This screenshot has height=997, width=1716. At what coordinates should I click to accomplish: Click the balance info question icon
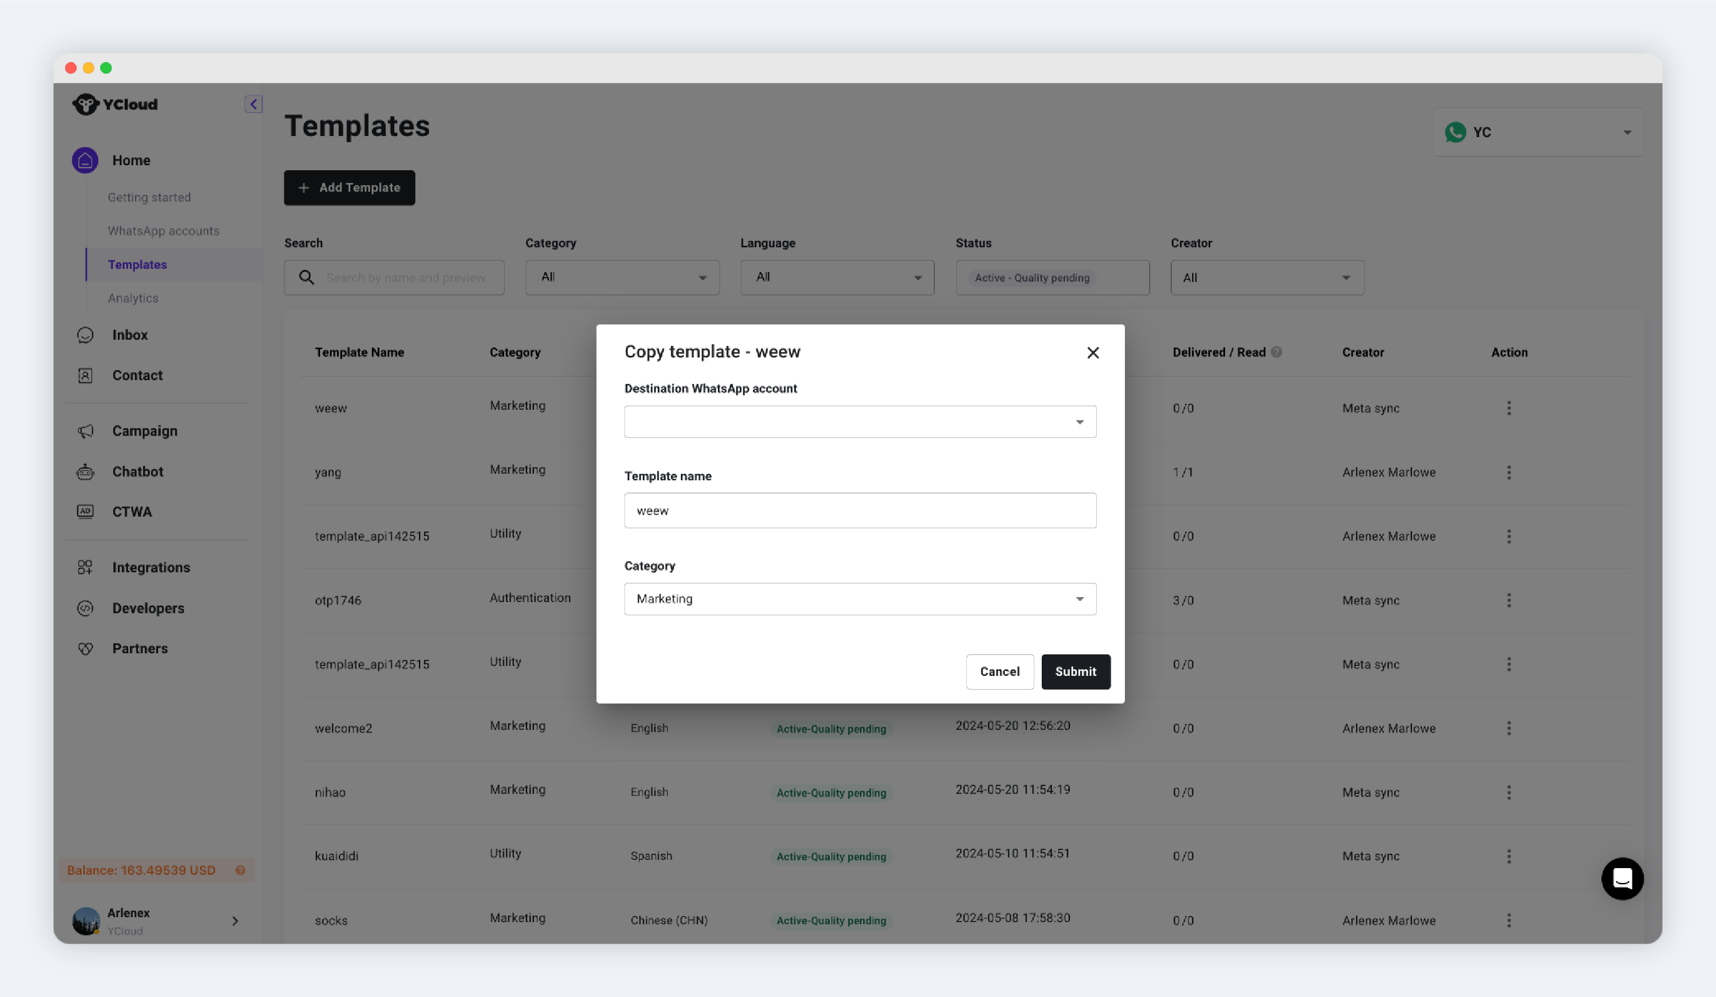click(240, 870)
